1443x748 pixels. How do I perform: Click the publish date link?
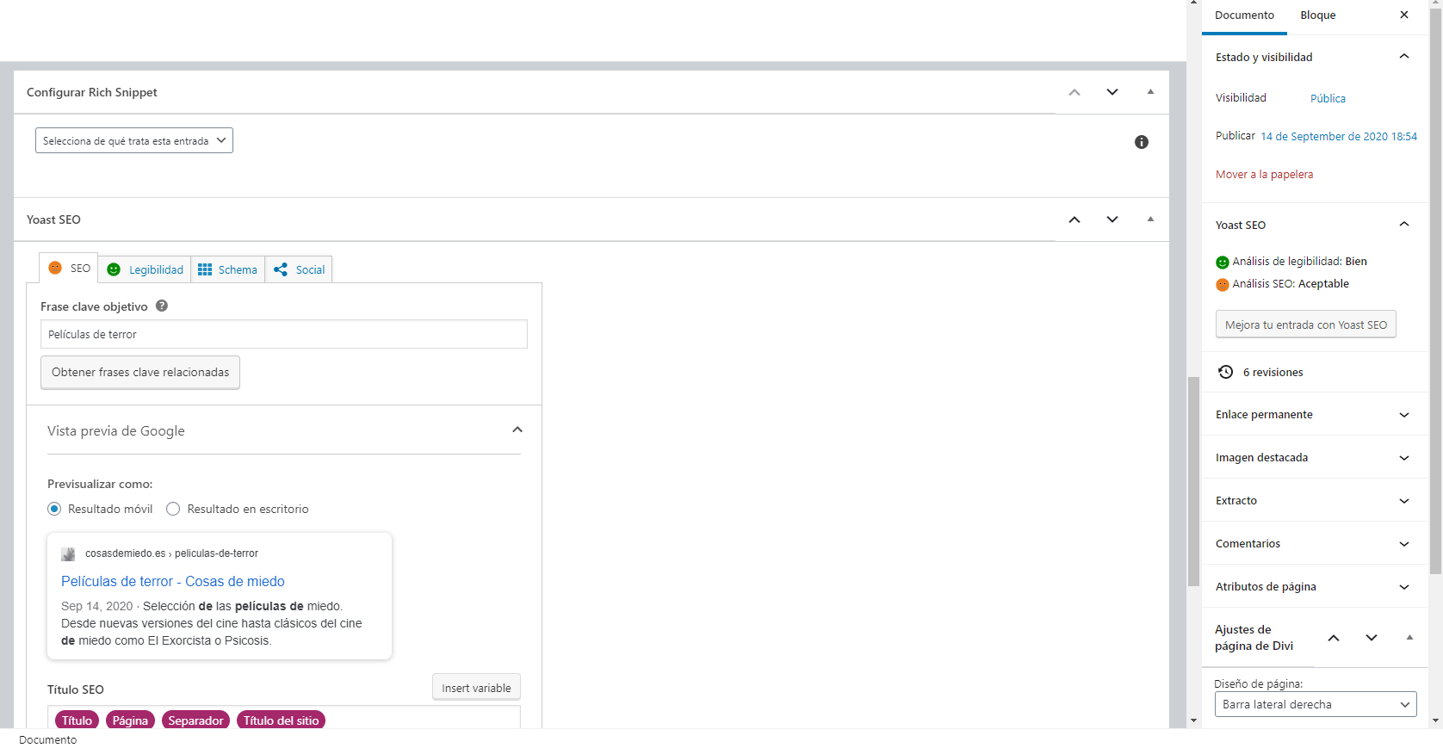click(x=1339, y=136)
